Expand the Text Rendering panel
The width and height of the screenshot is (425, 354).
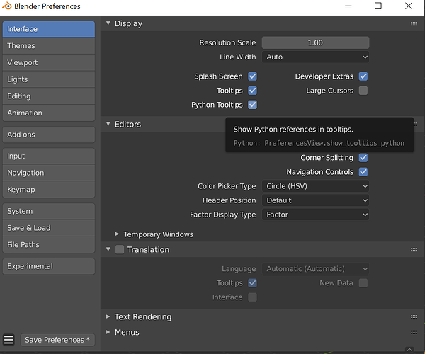coord(108,316)
